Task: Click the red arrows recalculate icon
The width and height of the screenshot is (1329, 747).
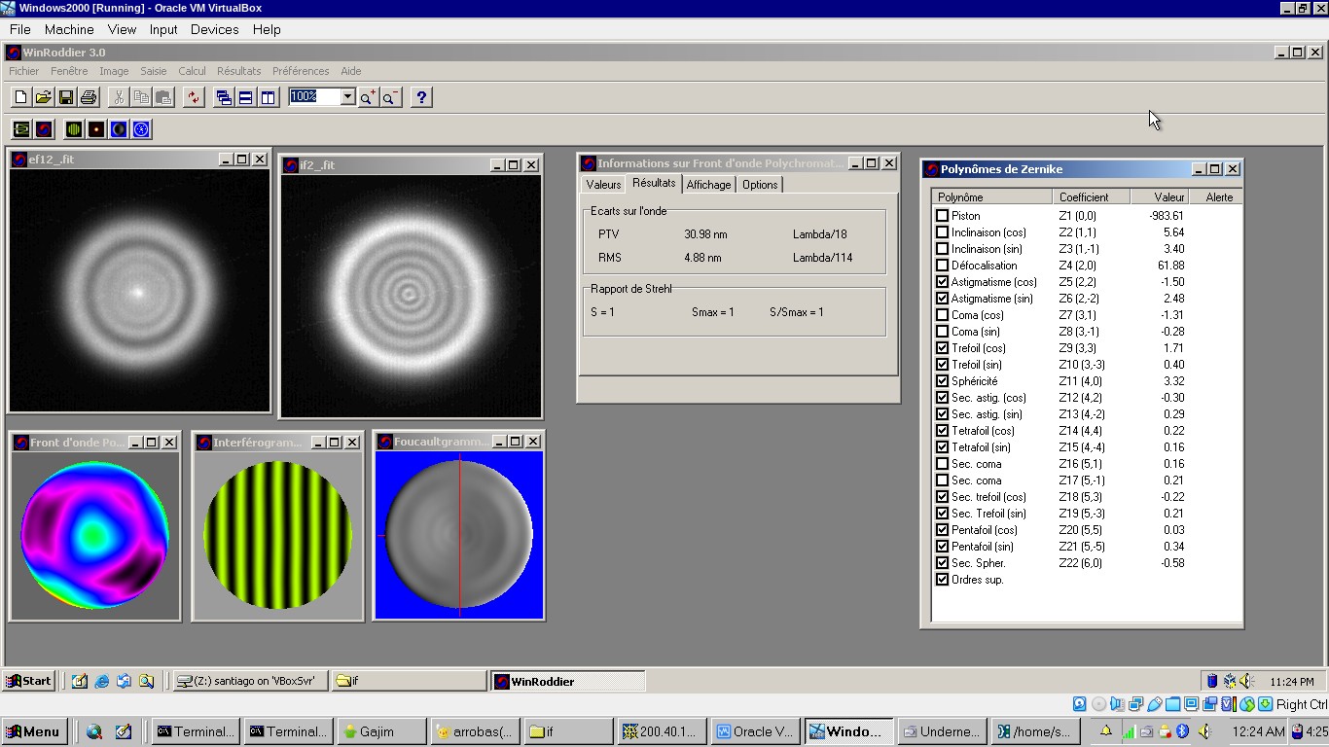Action: (x=194, y=97)
